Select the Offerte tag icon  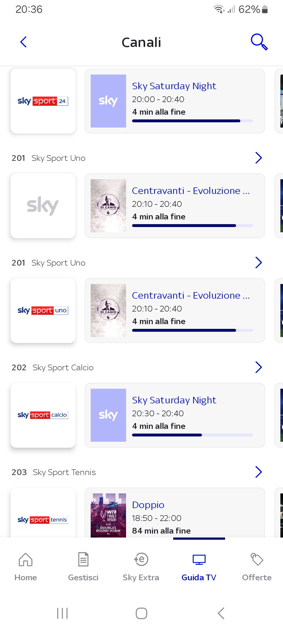[257, 560]
